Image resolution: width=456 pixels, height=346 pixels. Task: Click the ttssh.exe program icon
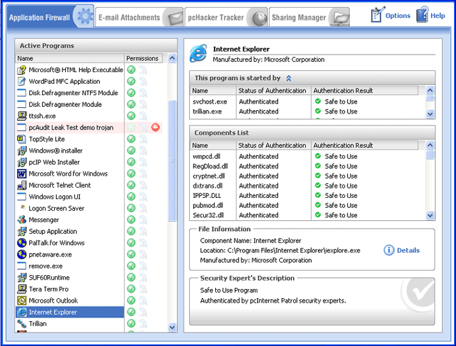[22, 116]
